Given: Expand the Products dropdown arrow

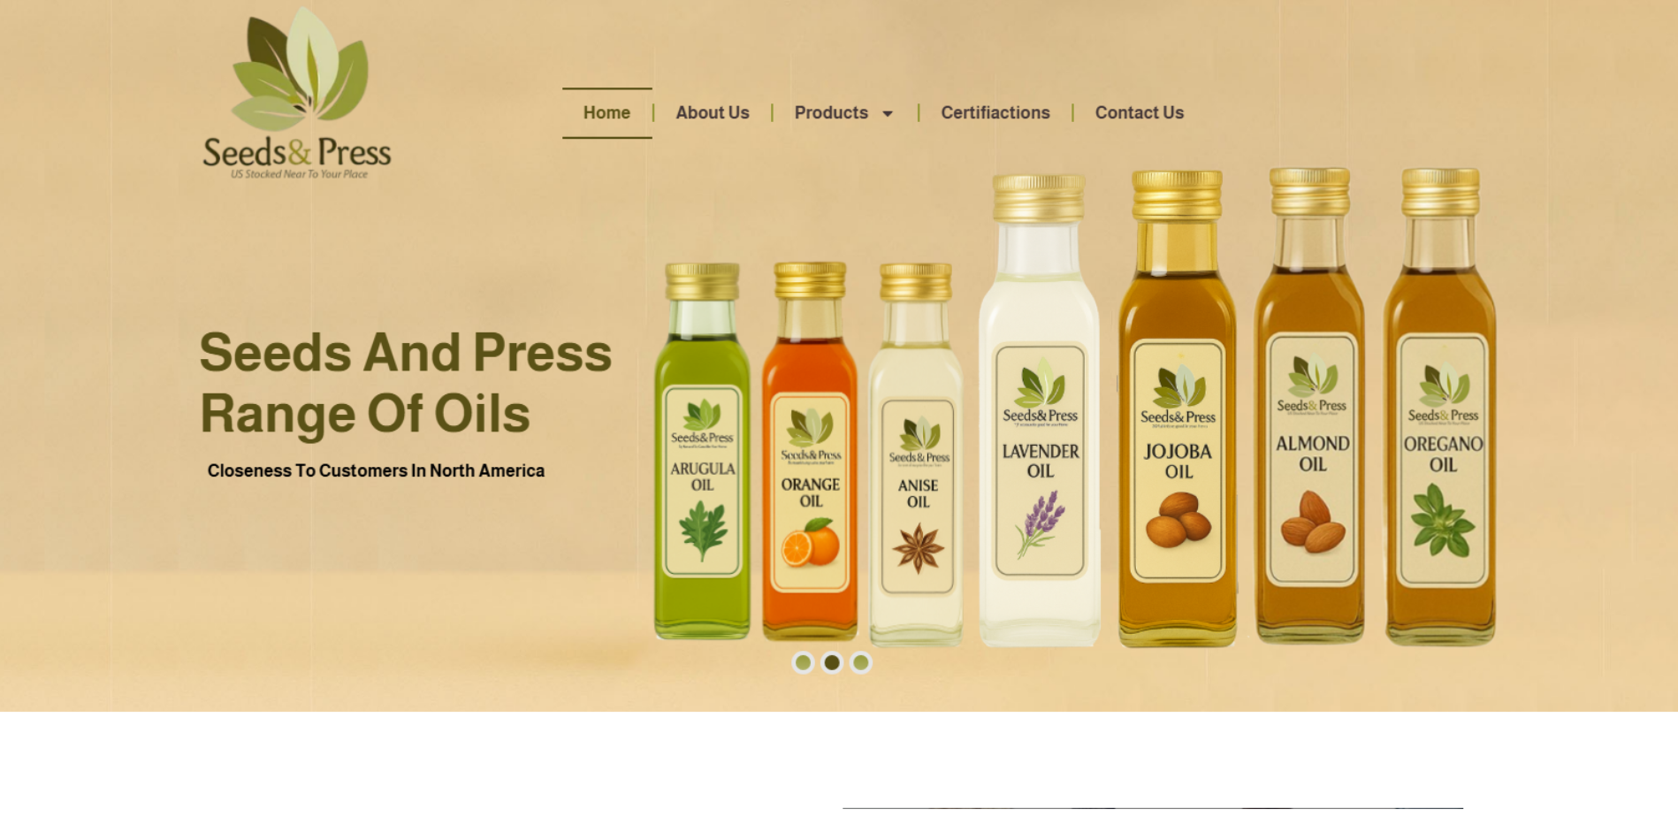Looking at the screenshot, I should 888,114.
